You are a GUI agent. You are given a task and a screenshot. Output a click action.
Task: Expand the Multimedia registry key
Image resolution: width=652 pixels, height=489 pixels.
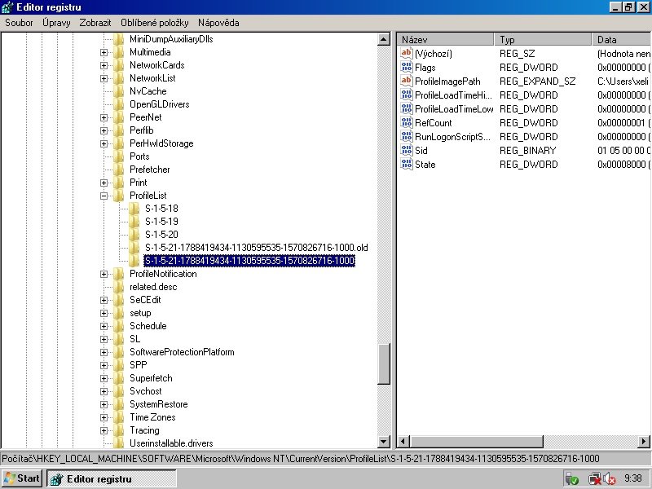tap(104, 52)
